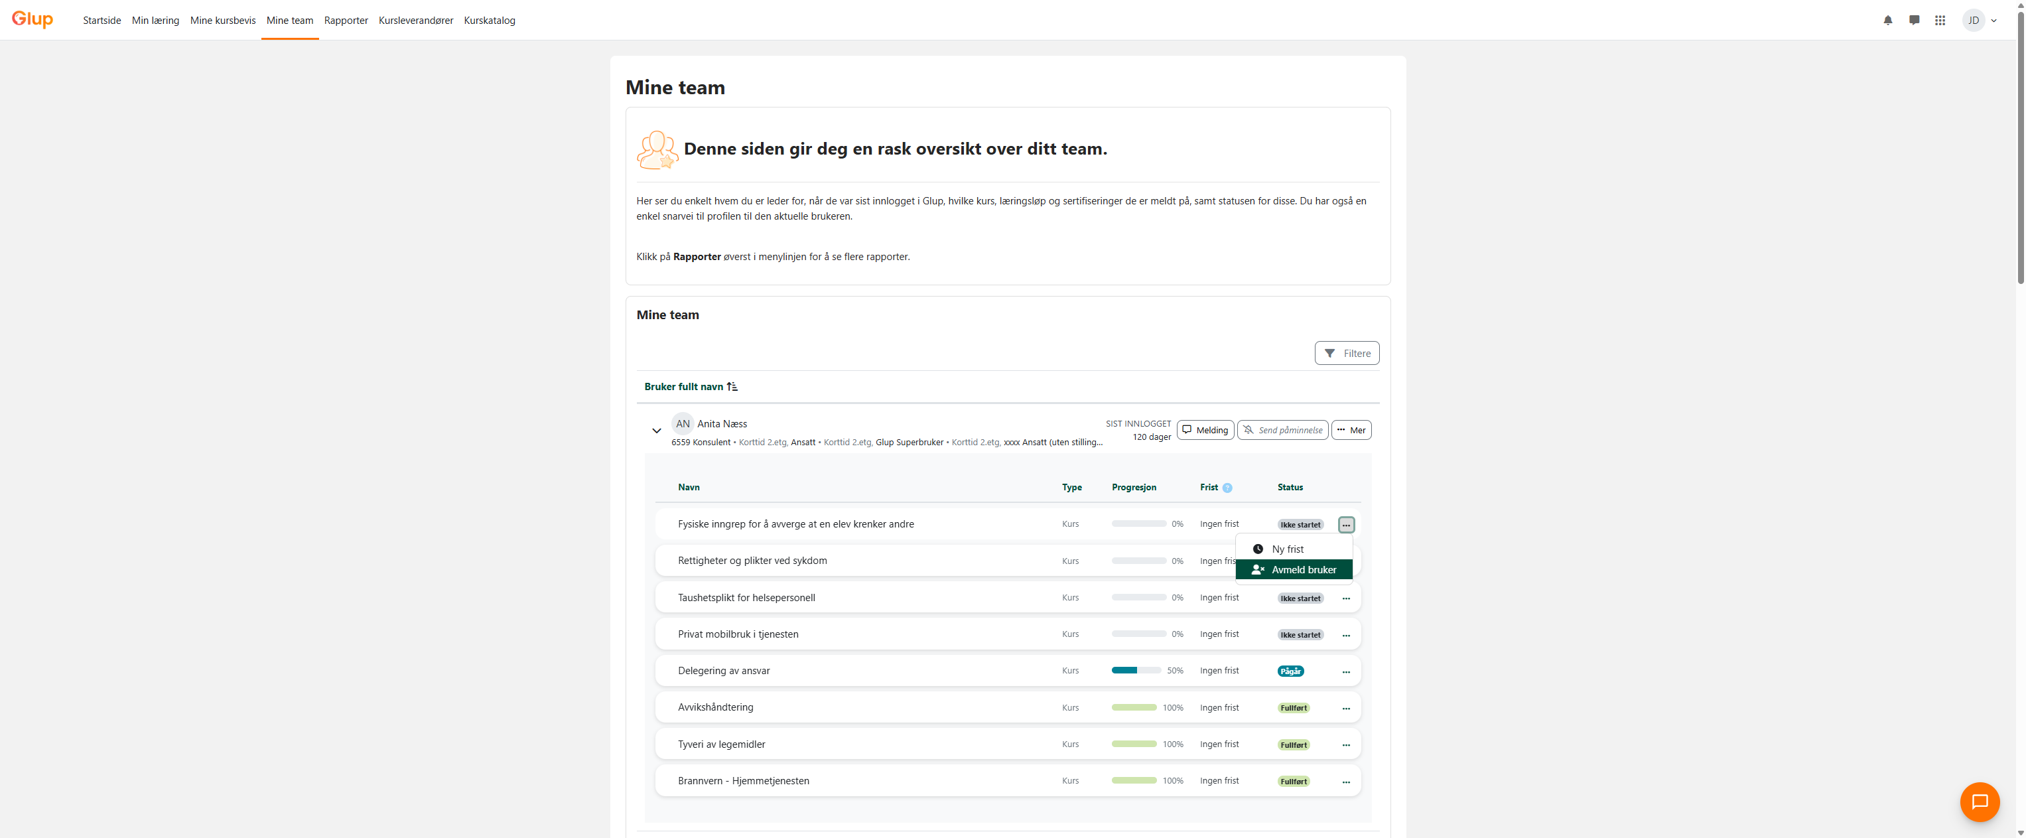The width and height of the screenshot is (2026, 838).
Task: Click the course name Fysiske inngrep for å avverge
Action: click(x=795, y=524)
